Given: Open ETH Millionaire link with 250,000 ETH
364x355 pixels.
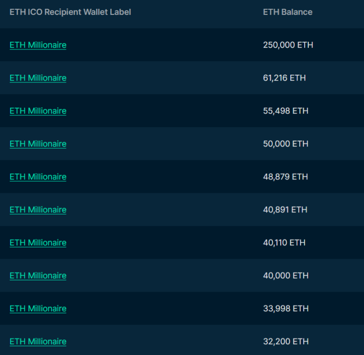Looking at the screenshot, I should (x=38, y=45).
